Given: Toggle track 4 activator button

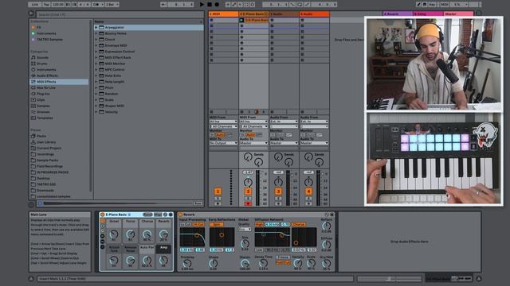Looking at the screenshot, I should coord(308,191).
